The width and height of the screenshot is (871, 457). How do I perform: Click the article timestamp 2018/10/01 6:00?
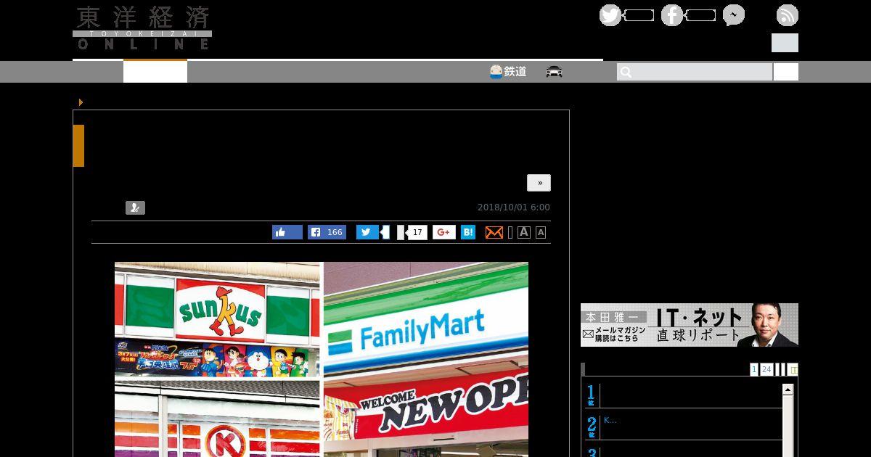pyautogui.click(x=514, y=207)
